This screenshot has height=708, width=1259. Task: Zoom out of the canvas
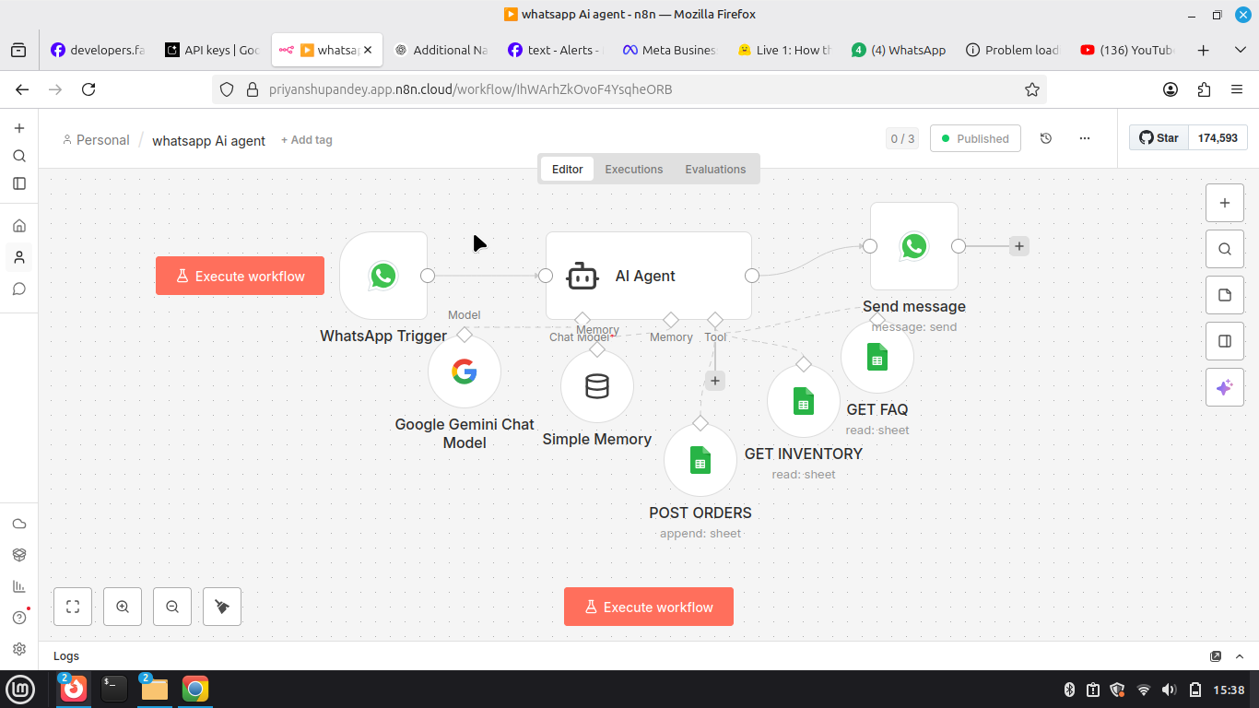172,607
